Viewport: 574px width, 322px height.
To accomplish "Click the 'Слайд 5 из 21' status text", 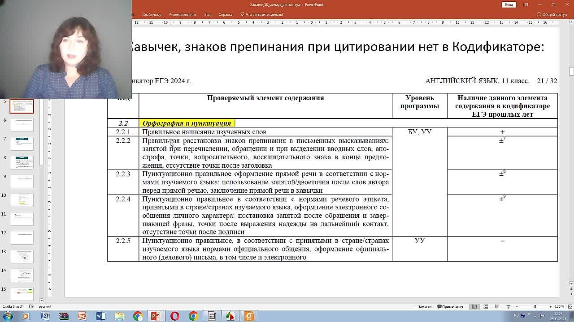I will [13, 307].
